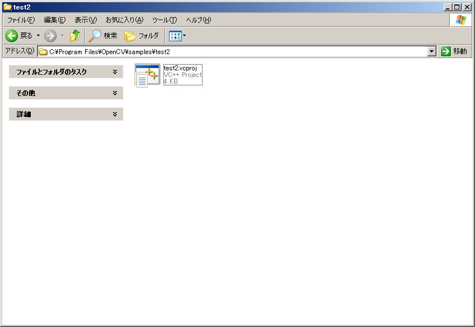Go up one folder level
This screenshot has width=475, height=327.
75,36
